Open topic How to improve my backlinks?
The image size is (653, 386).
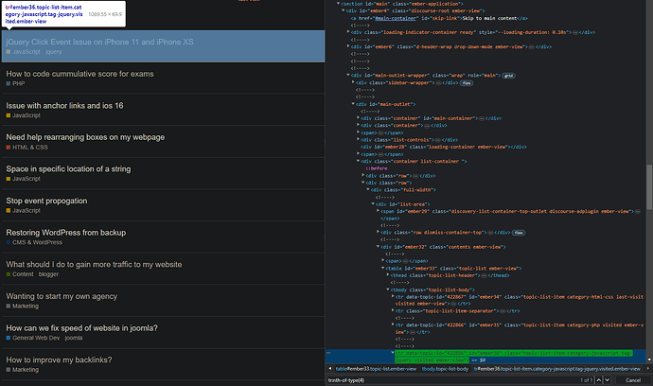coord(59,360)
